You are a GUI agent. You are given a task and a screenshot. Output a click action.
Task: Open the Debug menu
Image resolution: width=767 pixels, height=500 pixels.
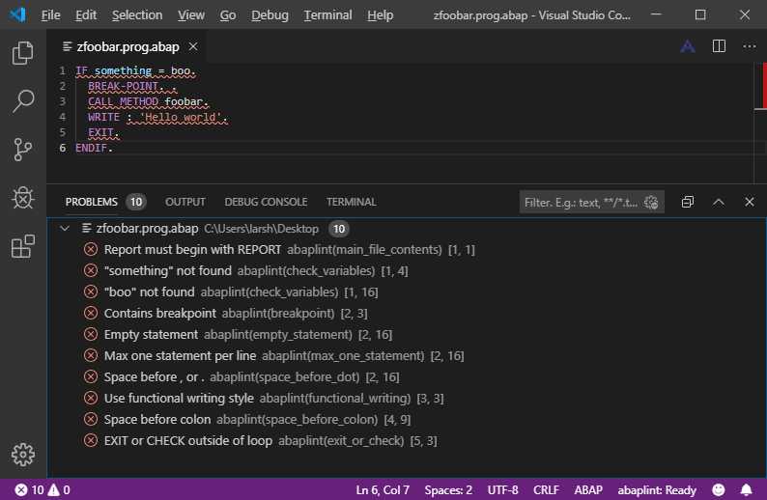[x=270, y=15]
